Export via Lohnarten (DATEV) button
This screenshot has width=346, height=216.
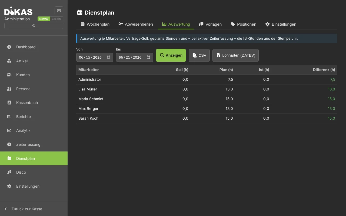235,55
